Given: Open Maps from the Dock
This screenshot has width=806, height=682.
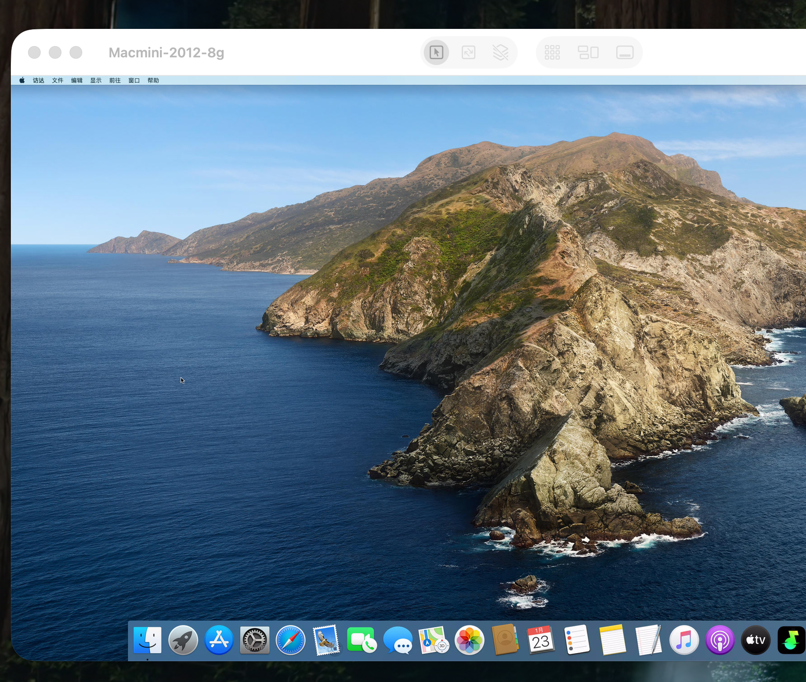Looking at the screenshot, I should pos(434,640).
